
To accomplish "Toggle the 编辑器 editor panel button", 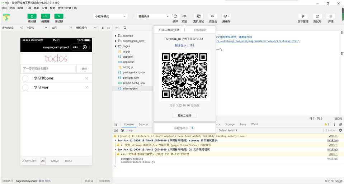I will [x=45, y=16].
